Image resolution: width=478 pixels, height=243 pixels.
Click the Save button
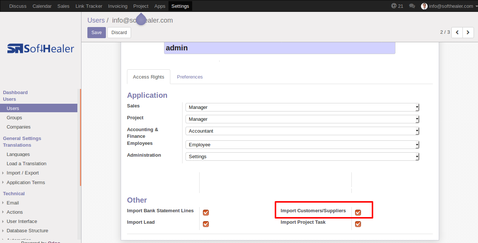[x=97, y=33]
